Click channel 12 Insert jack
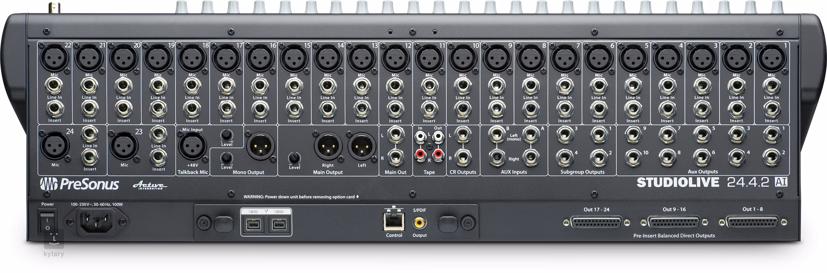The width and height of the screenshot is (827, 273). click(x=395, y=109)
